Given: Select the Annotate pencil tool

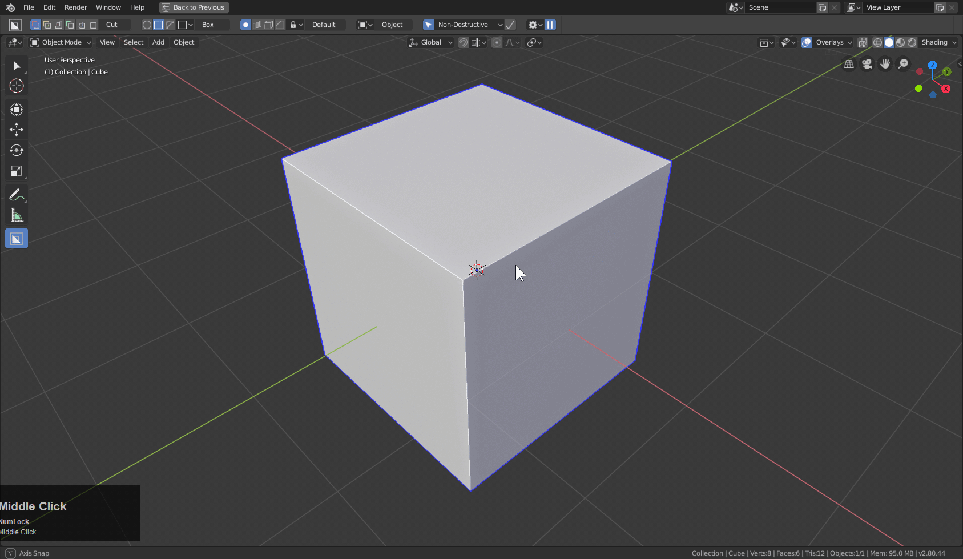Looking at the screenshot, I should click(17, 195).
